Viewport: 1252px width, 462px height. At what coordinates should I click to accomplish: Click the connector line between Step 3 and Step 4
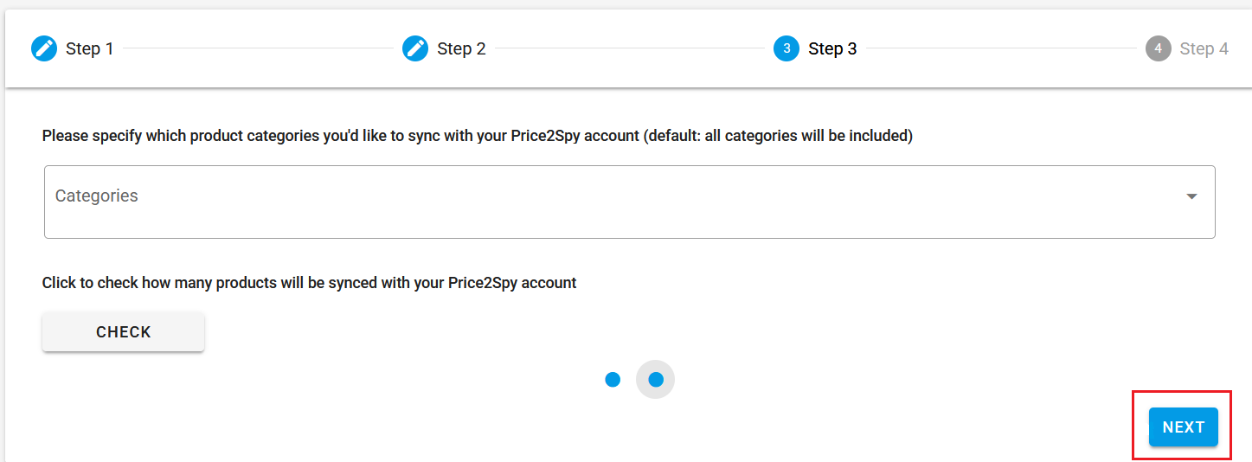1001,48
